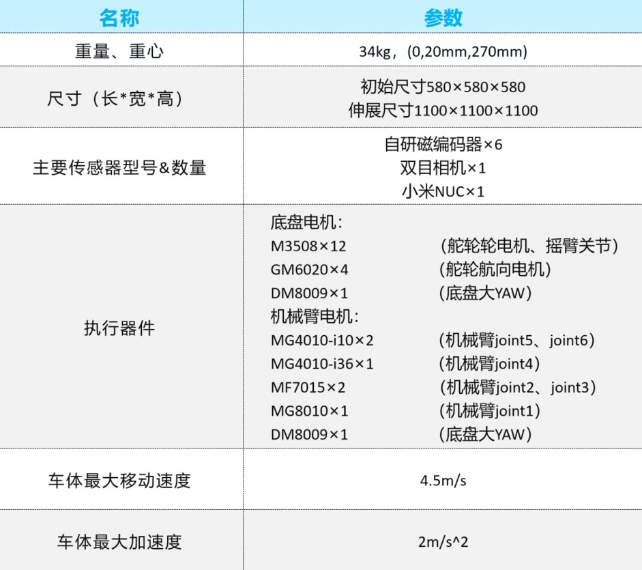
Task: Click the 名称 column header
Action: tap(119, 18)
